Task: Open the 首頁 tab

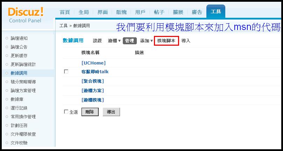Action: 65,12
